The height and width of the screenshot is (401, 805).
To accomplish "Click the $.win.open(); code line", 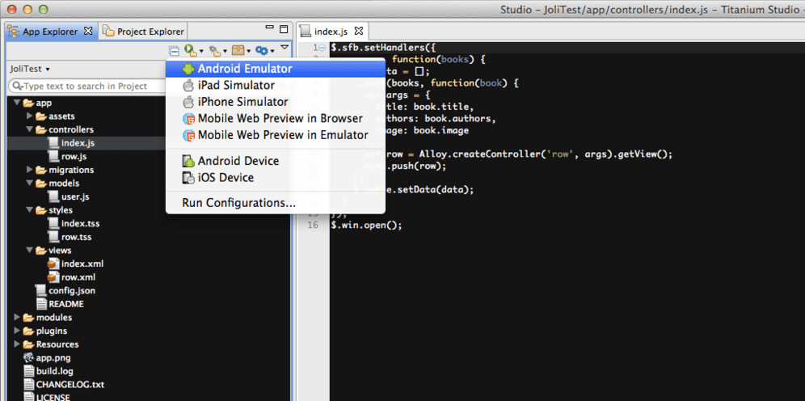I will (x=367, y=226).
